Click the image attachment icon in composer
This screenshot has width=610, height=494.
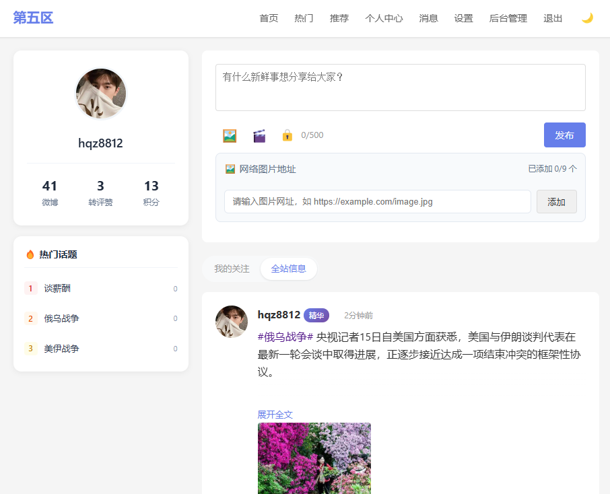[230, 135]
